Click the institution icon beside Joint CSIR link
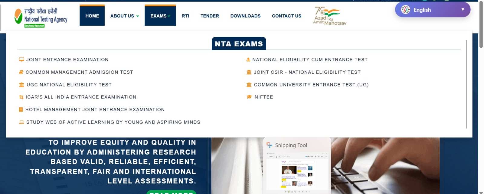The image size is (484, 194). pyautogui.click(x=249, y=72)
